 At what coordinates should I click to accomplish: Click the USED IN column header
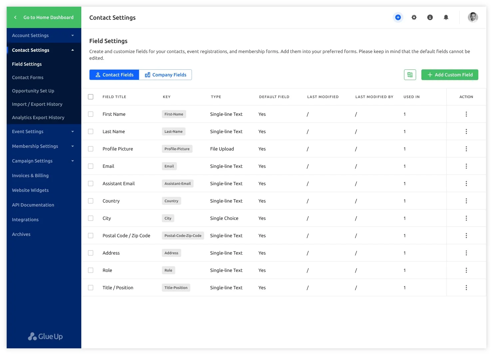click(412, 97)
